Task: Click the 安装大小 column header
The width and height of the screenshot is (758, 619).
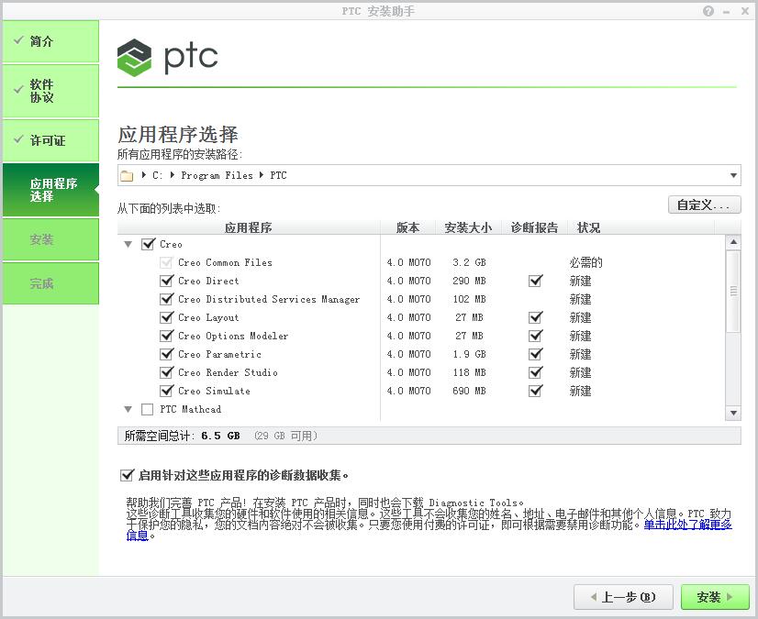Action: (x=468, y=227)
